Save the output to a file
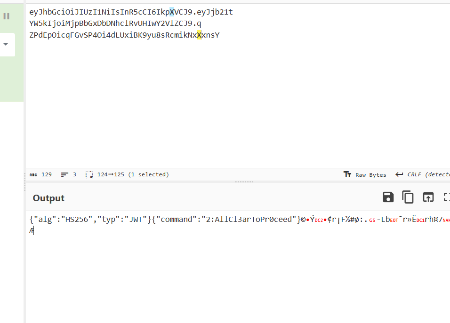Viewport: 450px width, 323px height. point(388,197)
